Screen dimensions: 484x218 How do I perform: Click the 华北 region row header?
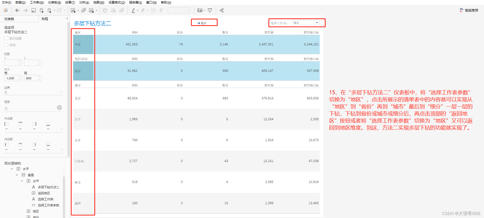pos(83,44)
